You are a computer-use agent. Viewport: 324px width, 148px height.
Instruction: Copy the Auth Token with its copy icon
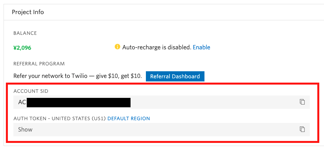pos(302,129)
